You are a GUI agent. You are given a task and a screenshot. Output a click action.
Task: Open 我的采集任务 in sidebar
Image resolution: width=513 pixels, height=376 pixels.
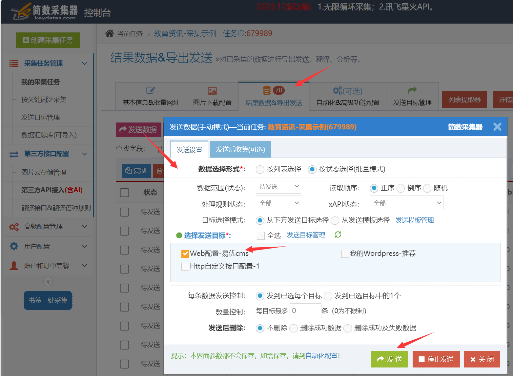[x=40, y=82]
